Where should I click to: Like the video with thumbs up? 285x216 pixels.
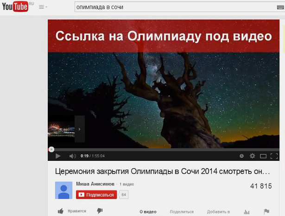pos(61,211)
